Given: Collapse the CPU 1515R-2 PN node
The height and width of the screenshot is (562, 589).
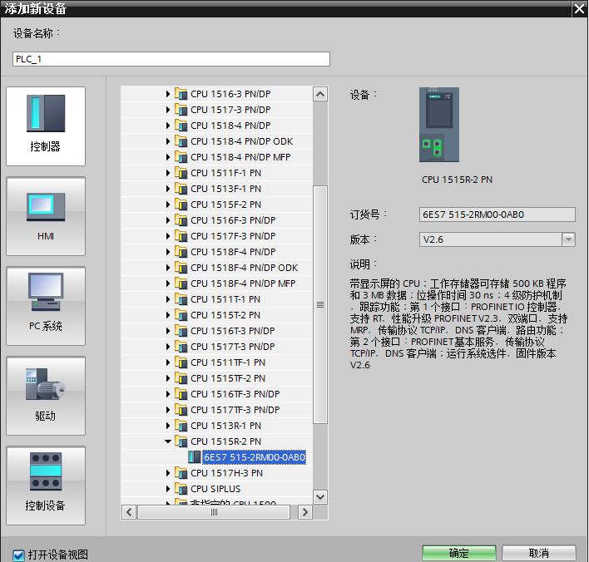Looking at the screenshot, I should click(168, 441).
